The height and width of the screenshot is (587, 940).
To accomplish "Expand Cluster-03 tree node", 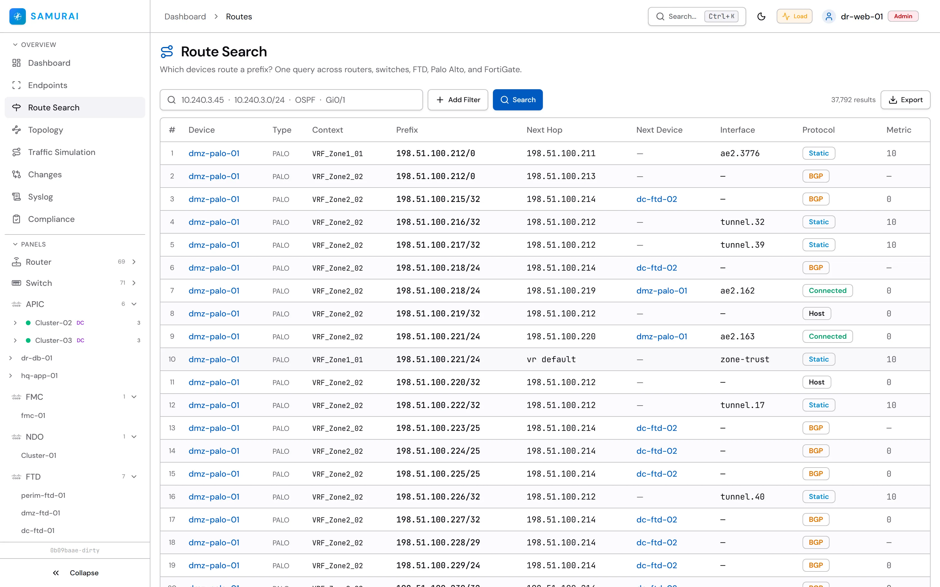I will coord(15,340).
